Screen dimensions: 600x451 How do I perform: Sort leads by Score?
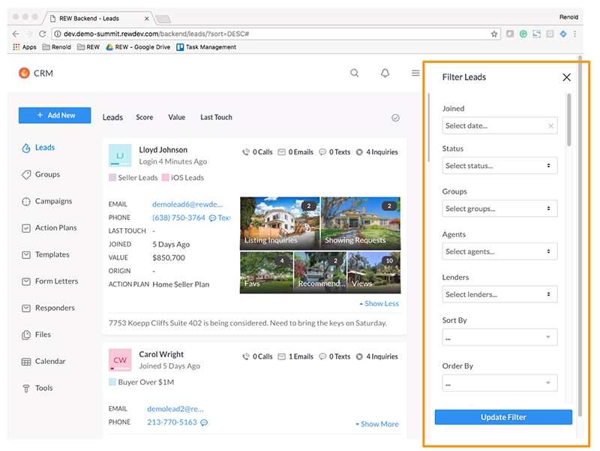tap(145, 117)
